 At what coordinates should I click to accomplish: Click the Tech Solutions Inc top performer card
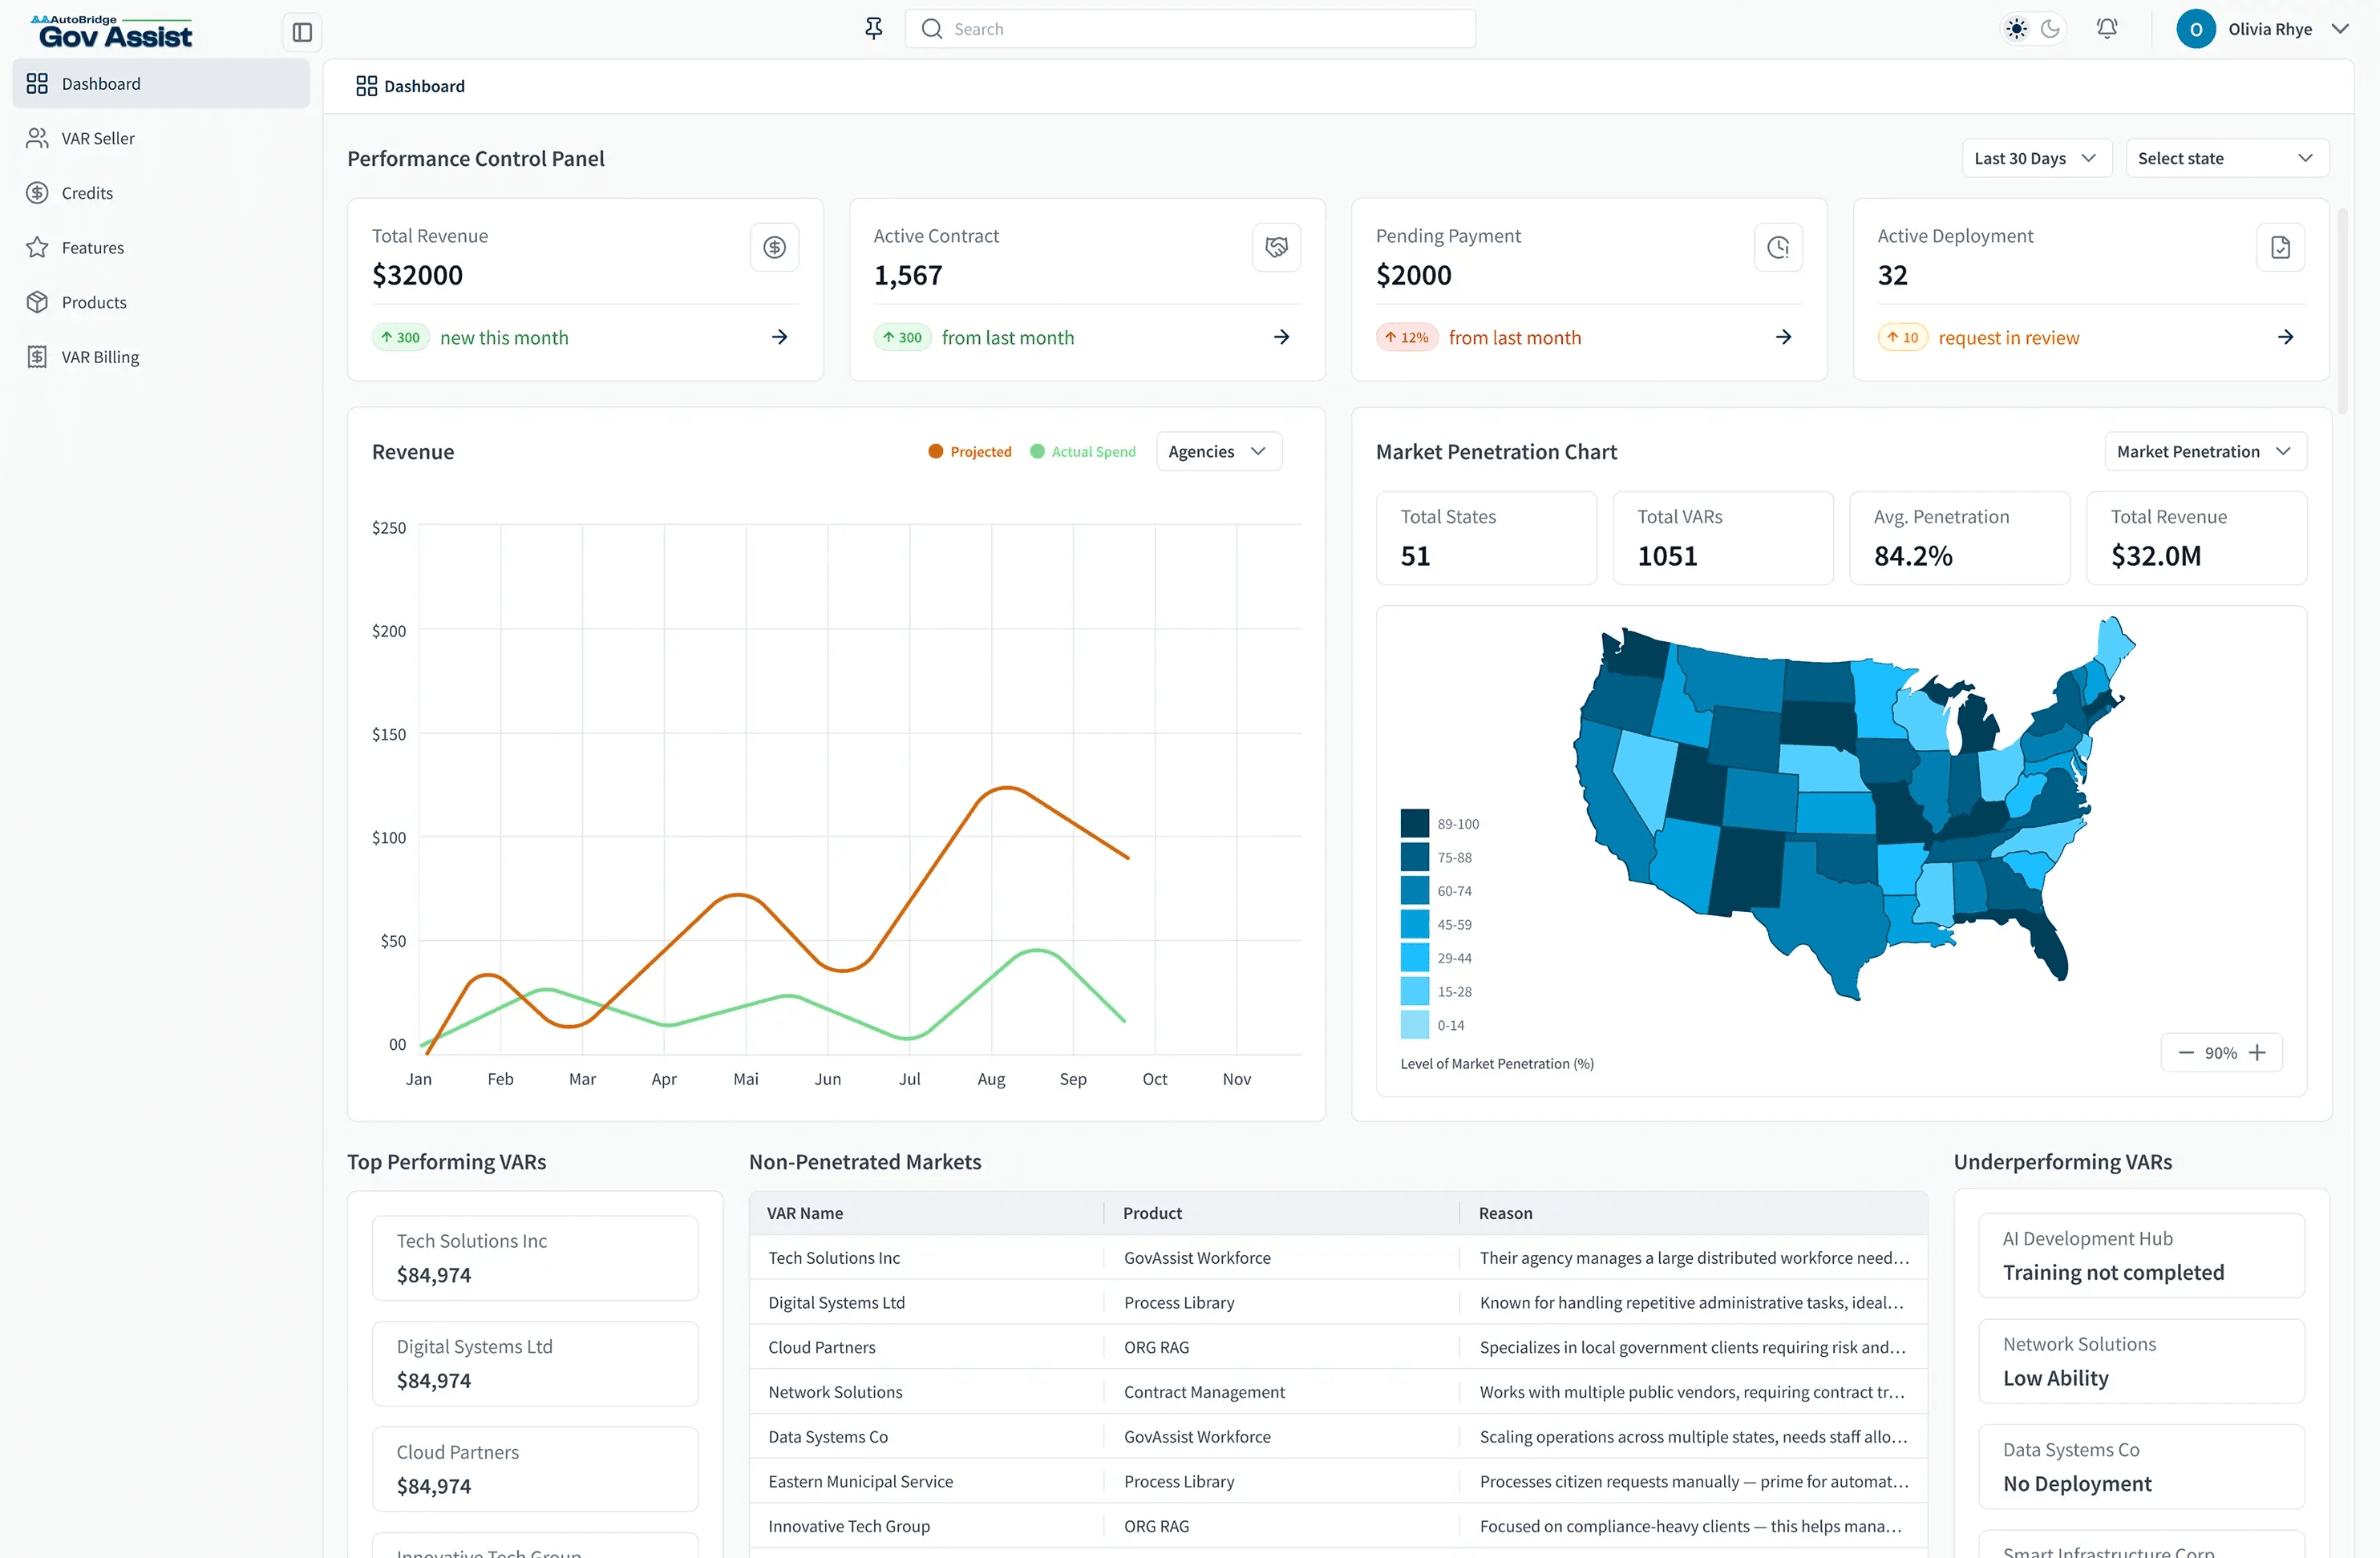[534, 1257]
